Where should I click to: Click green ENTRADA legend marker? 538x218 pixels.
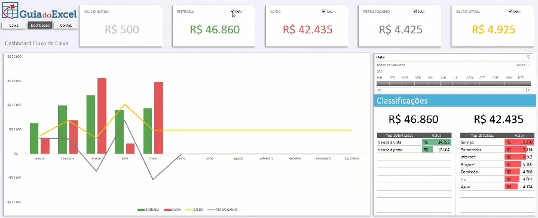coord(141,210)
